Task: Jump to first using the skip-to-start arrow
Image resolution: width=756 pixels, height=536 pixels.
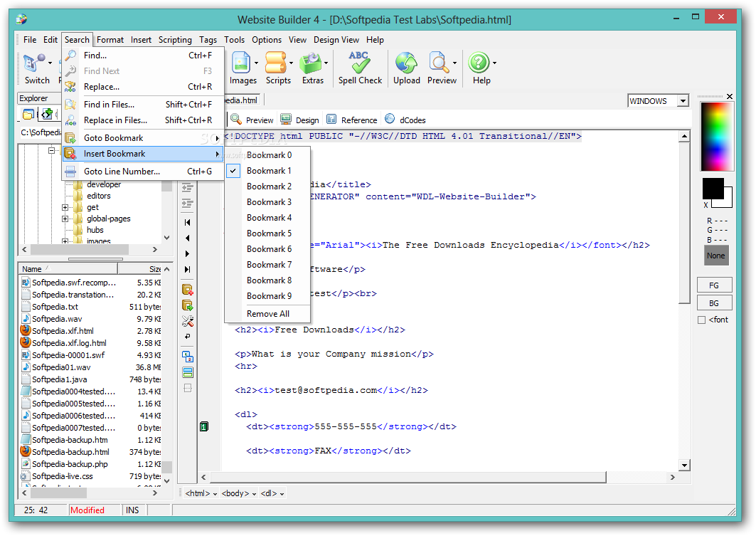Action: (x=188, y=222)
